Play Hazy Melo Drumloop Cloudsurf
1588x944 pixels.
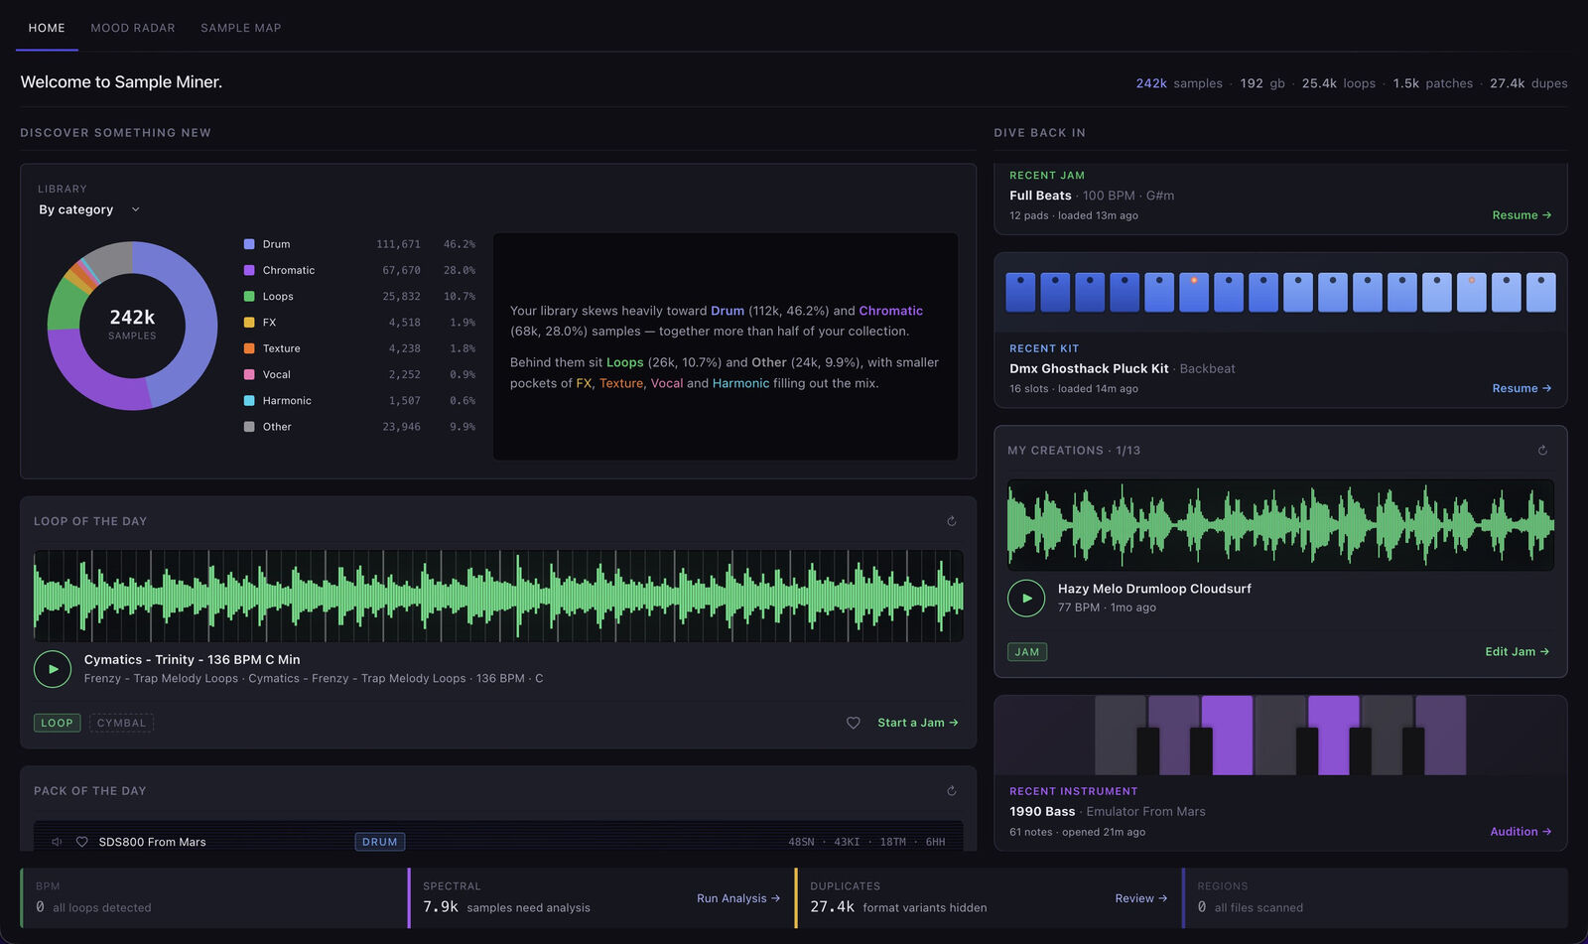[1026, 598]
